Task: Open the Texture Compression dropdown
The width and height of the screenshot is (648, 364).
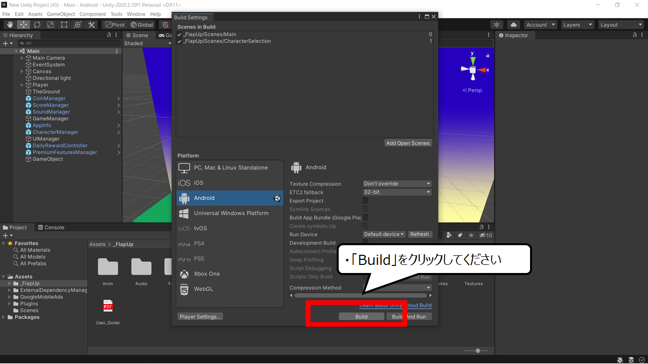Action: (397, 184)
